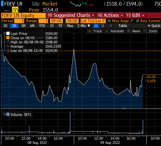
Task: Click the Volume 3871 legend text
Action: tap(21, 115)
